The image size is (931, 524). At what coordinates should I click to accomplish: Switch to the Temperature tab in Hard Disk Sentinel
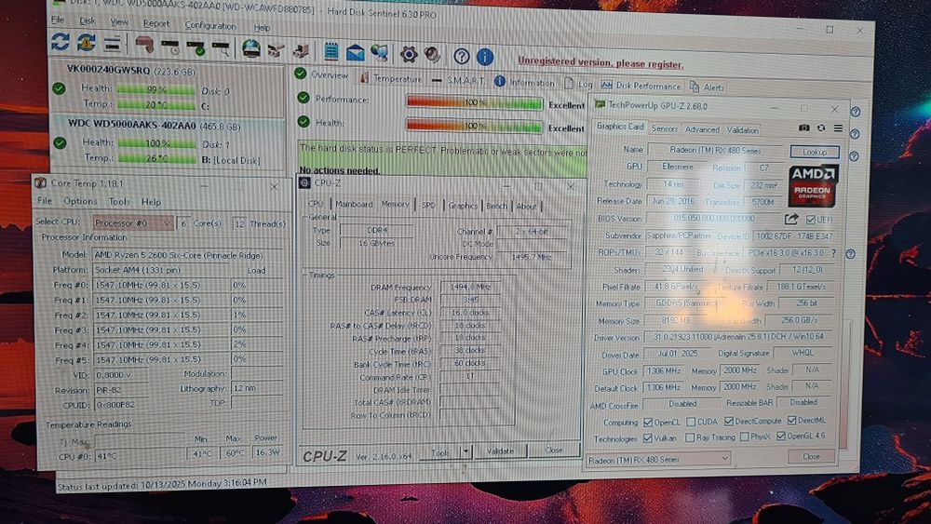click(x=391, y=78)
